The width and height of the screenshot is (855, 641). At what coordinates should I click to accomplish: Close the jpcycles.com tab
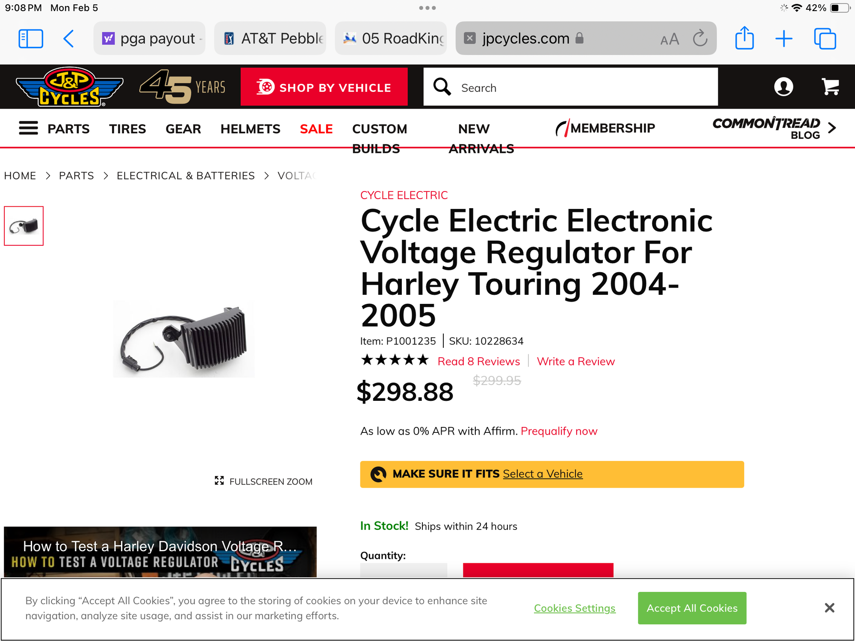pyautogui.click(x=469, y=38)
